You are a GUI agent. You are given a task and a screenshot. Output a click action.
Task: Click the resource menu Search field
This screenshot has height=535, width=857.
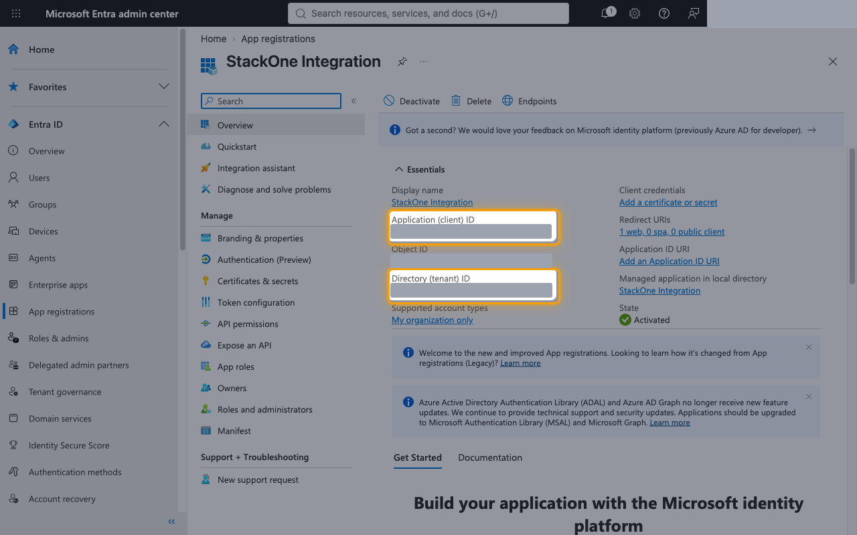point(271,101)
